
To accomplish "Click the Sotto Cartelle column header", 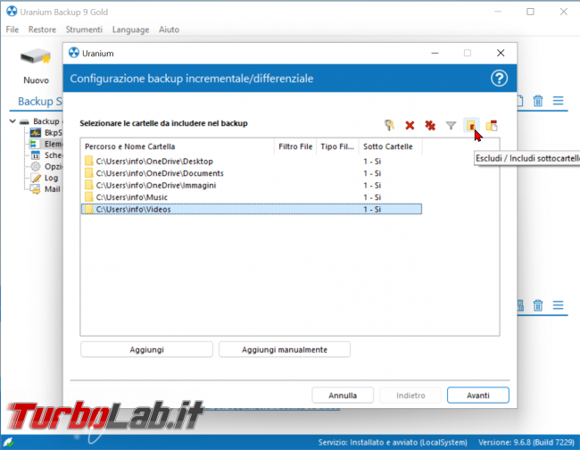I will [x=390, y=146].
